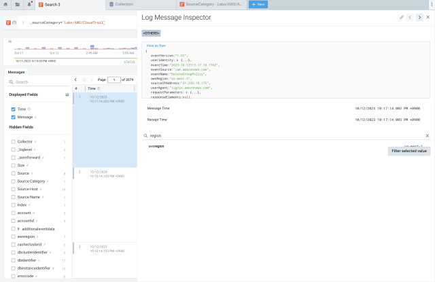Save displayed fields icon
435x282 pixels.
tap(67, 94)
